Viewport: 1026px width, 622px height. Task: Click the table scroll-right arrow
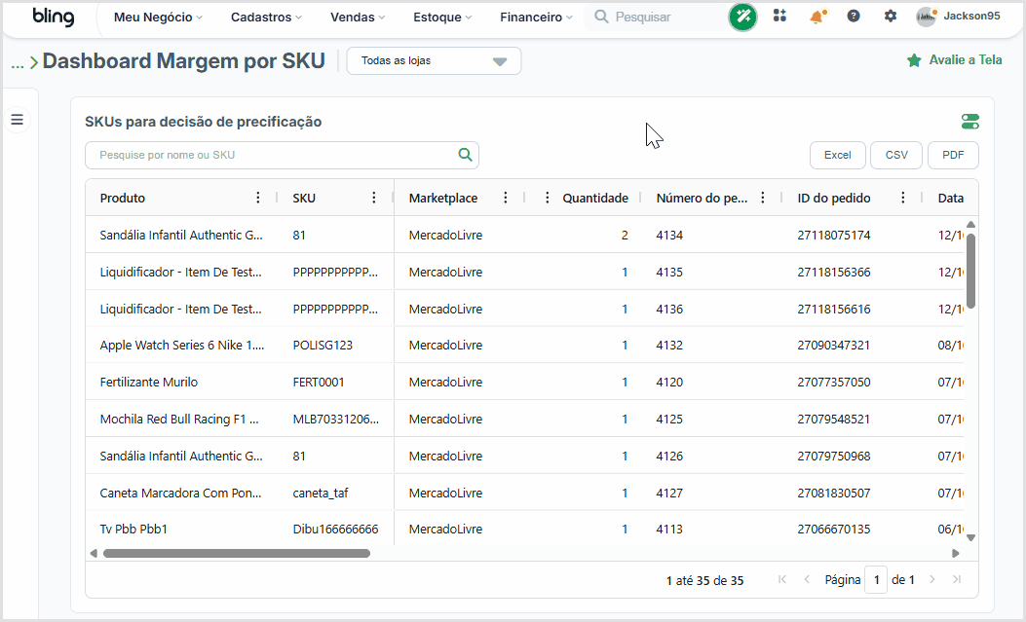(955, 554)
